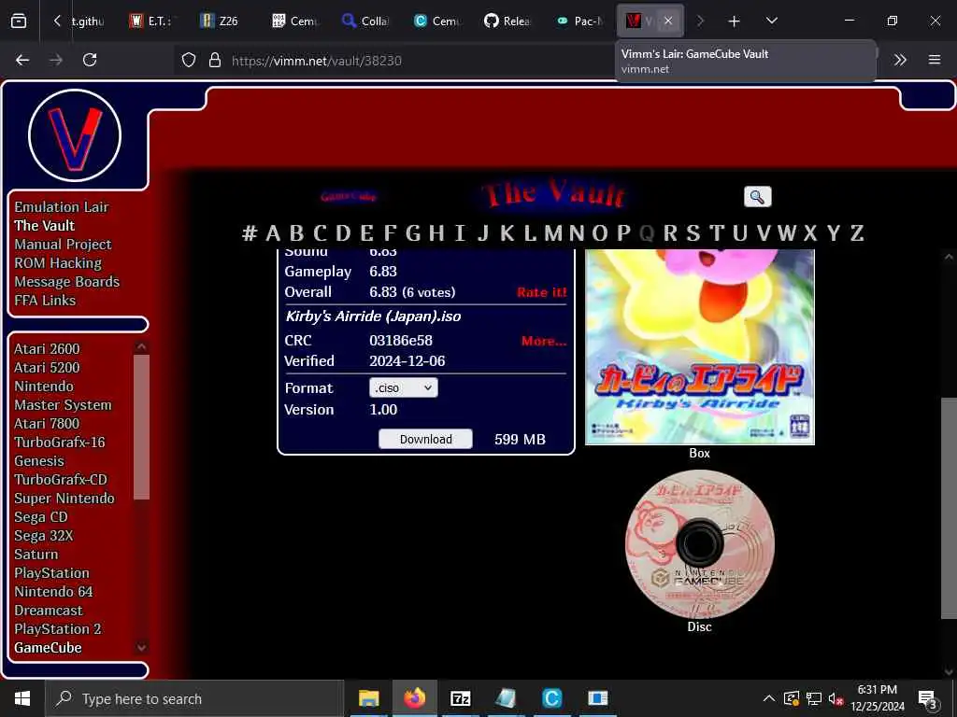
Task: Switch to the Z26 browser tab
Action: [x=219, y=21]
